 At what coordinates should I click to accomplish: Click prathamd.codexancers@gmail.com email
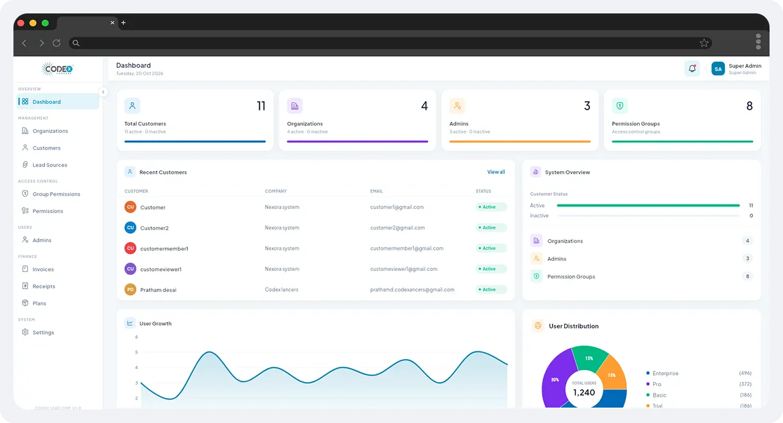[x=412, y=289]
